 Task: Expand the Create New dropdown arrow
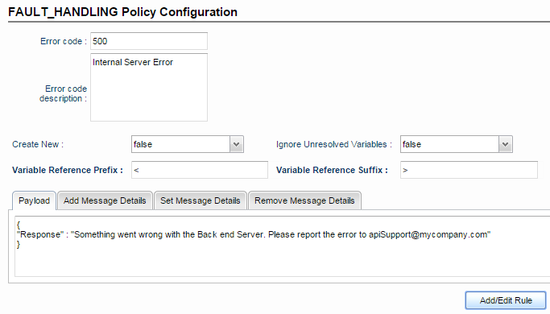(x=237, y=144)
